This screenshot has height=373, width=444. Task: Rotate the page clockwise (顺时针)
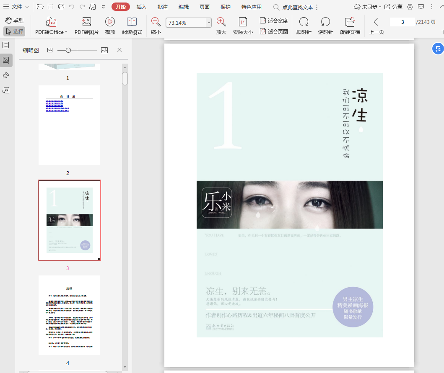(x=304, y=22)
